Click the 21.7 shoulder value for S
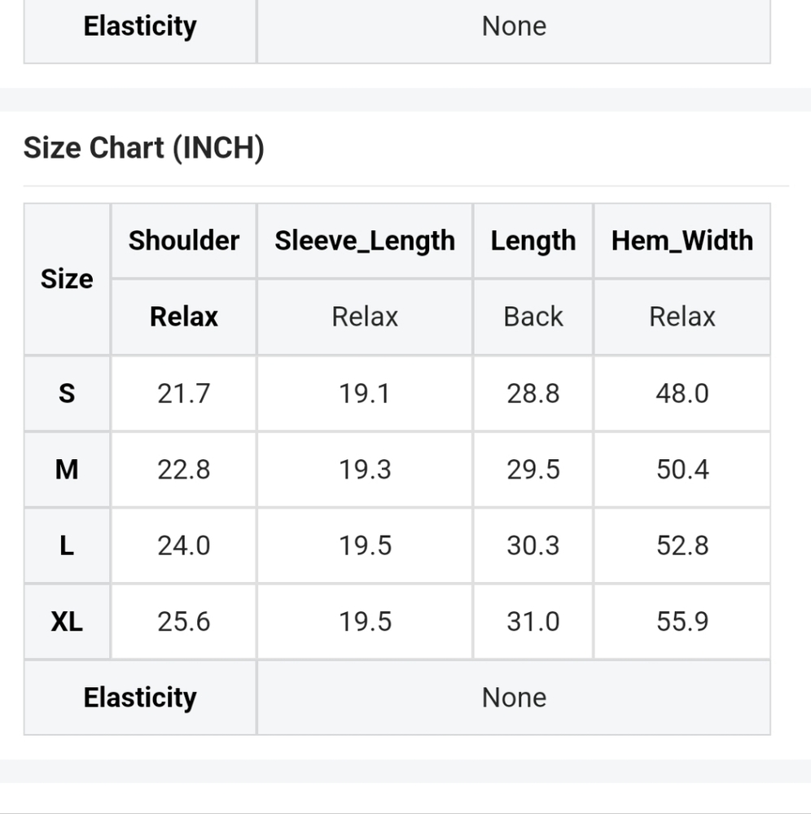Viewport: 811px width, 814px height. tap(184, 393)
